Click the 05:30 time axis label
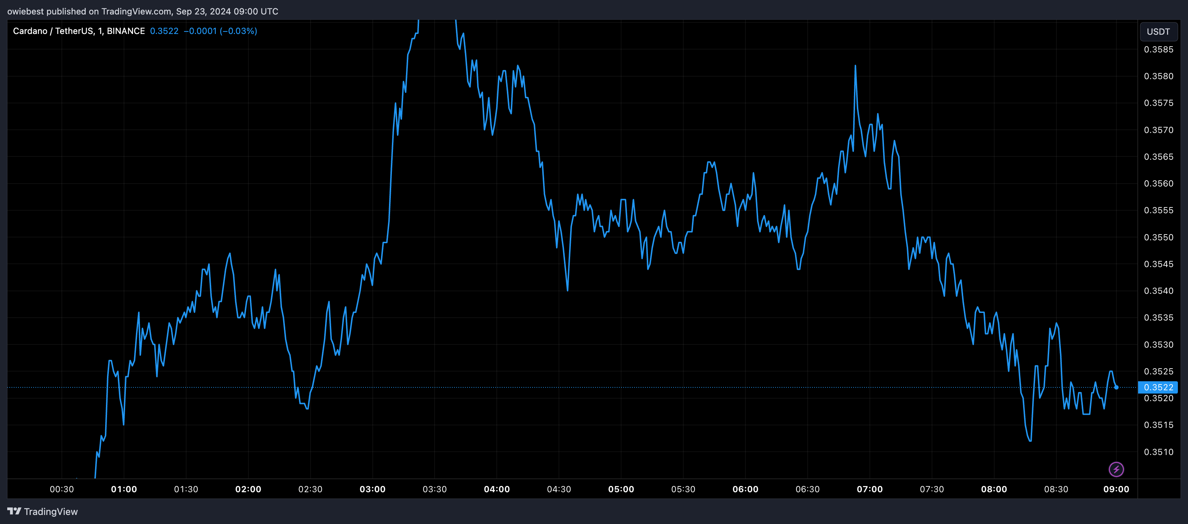 (683, 489)
